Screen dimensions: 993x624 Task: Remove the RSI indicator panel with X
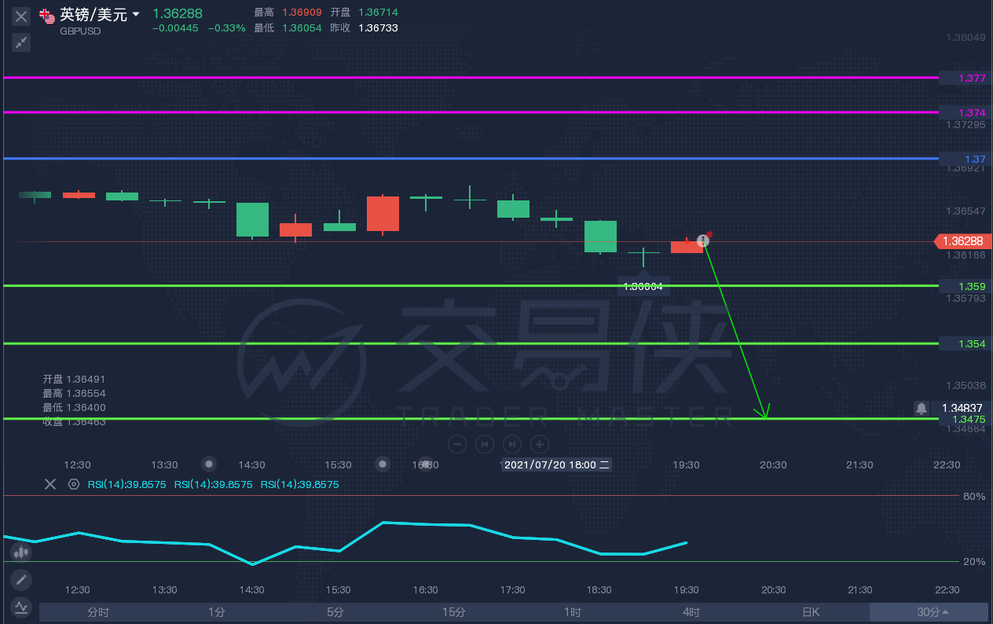point(49,484)
